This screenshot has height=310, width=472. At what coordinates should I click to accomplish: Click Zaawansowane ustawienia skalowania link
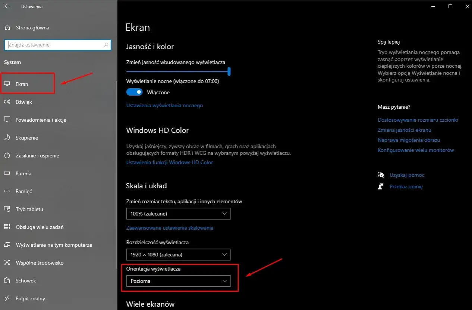[x=170, y=228]
